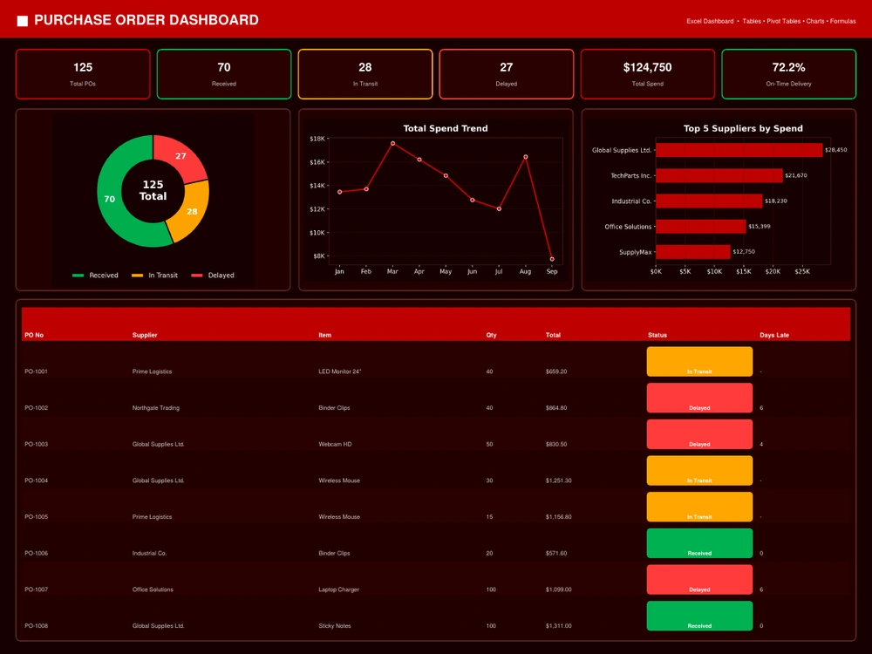Click PO-1001 In Transit status badge

(699, 362)
